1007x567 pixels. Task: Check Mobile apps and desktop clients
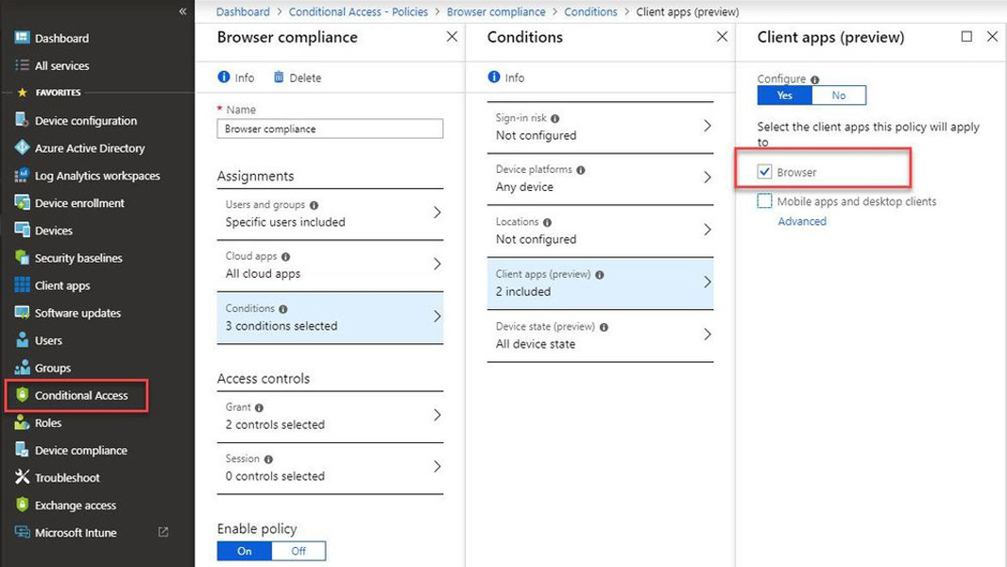765,201
